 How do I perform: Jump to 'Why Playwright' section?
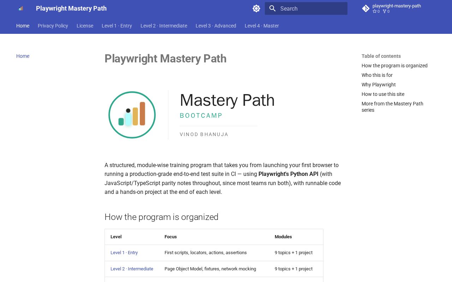(x=379, y=85)
